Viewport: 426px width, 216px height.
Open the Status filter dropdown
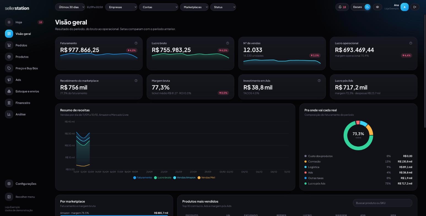223,7
